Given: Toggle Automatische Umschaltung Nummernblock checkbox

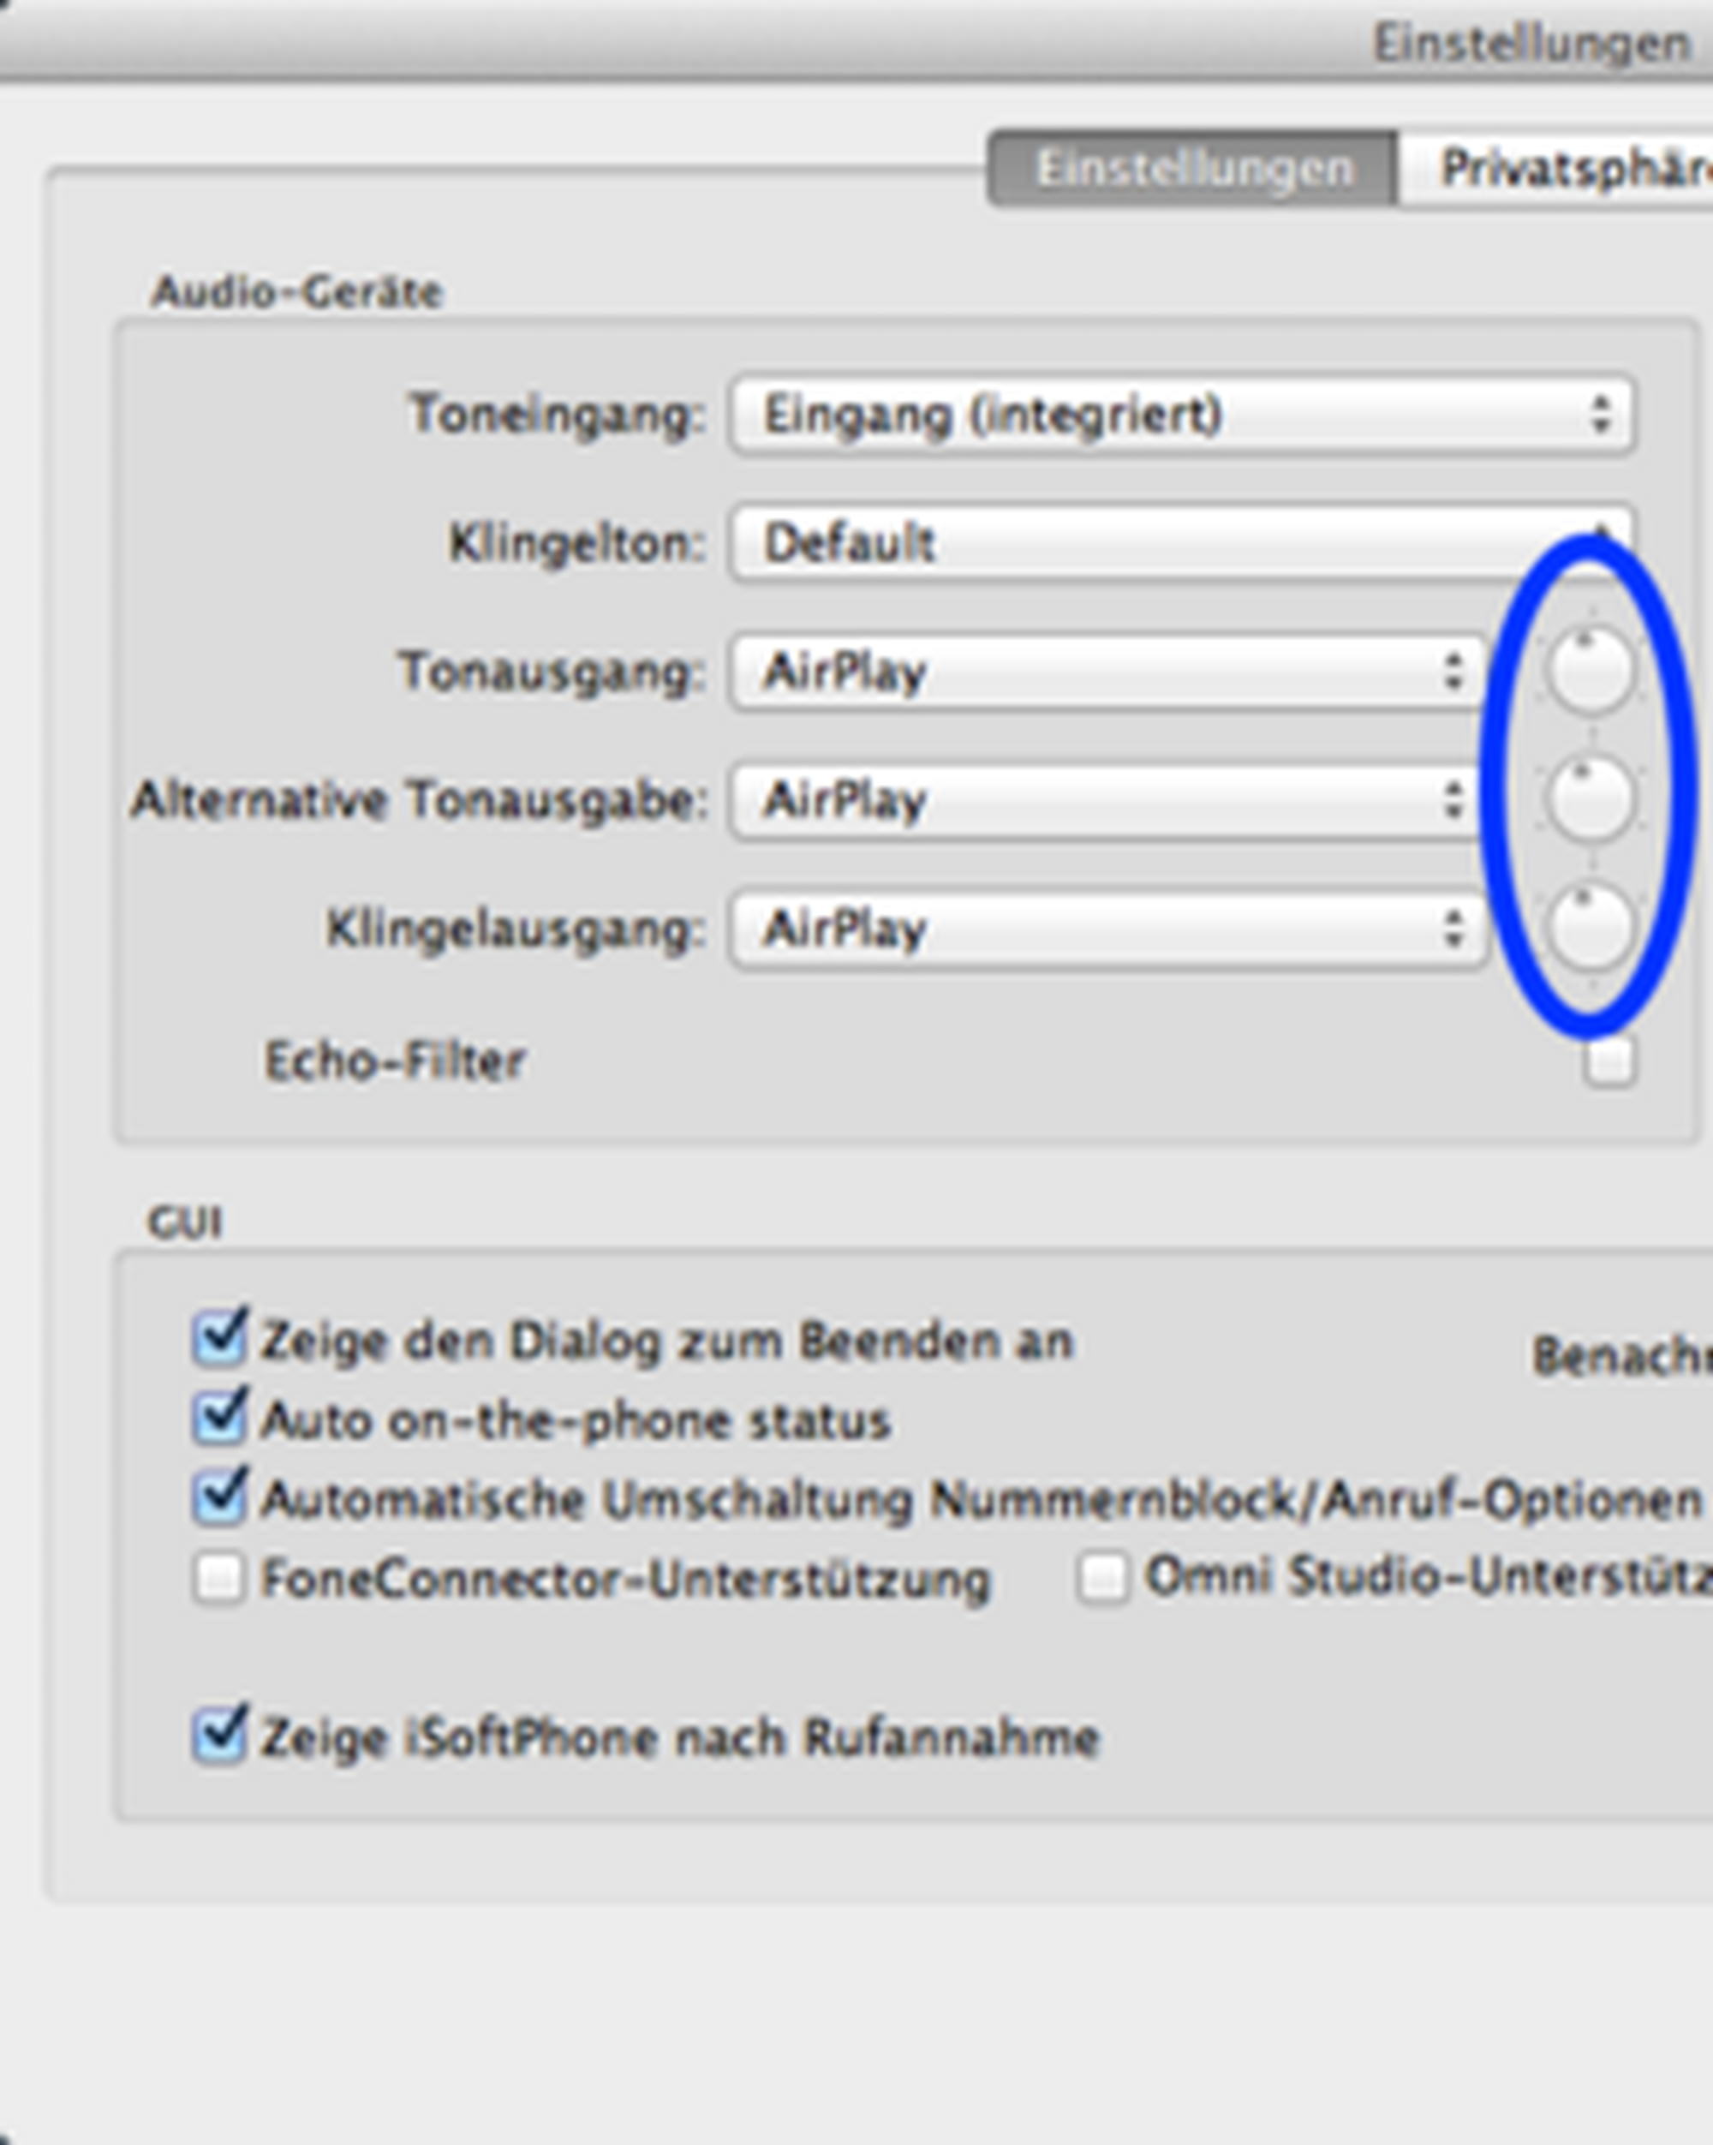Looking at the screenshot, I should 219,1498.
